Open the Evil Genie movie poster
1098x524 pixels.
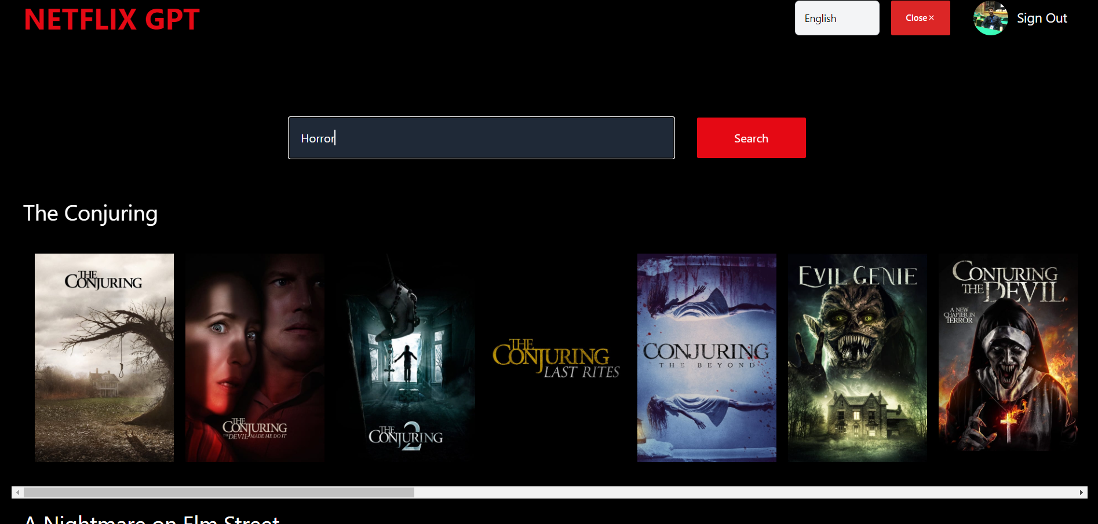coord(858,357)
